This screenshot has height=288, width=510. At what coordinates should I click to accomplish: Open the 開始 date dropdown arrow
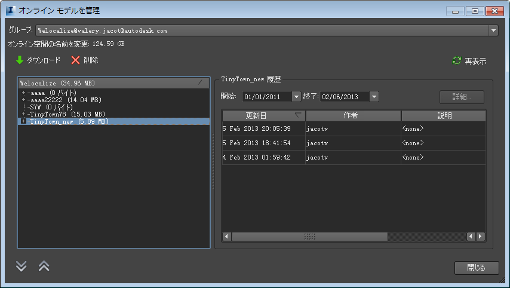296,97
